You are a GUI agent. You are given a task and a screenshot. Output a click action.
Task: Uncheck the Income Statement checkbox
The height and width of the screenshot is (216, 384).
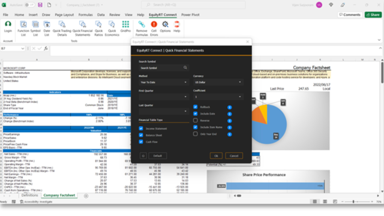pyautogui.click(x=141, y=128)
